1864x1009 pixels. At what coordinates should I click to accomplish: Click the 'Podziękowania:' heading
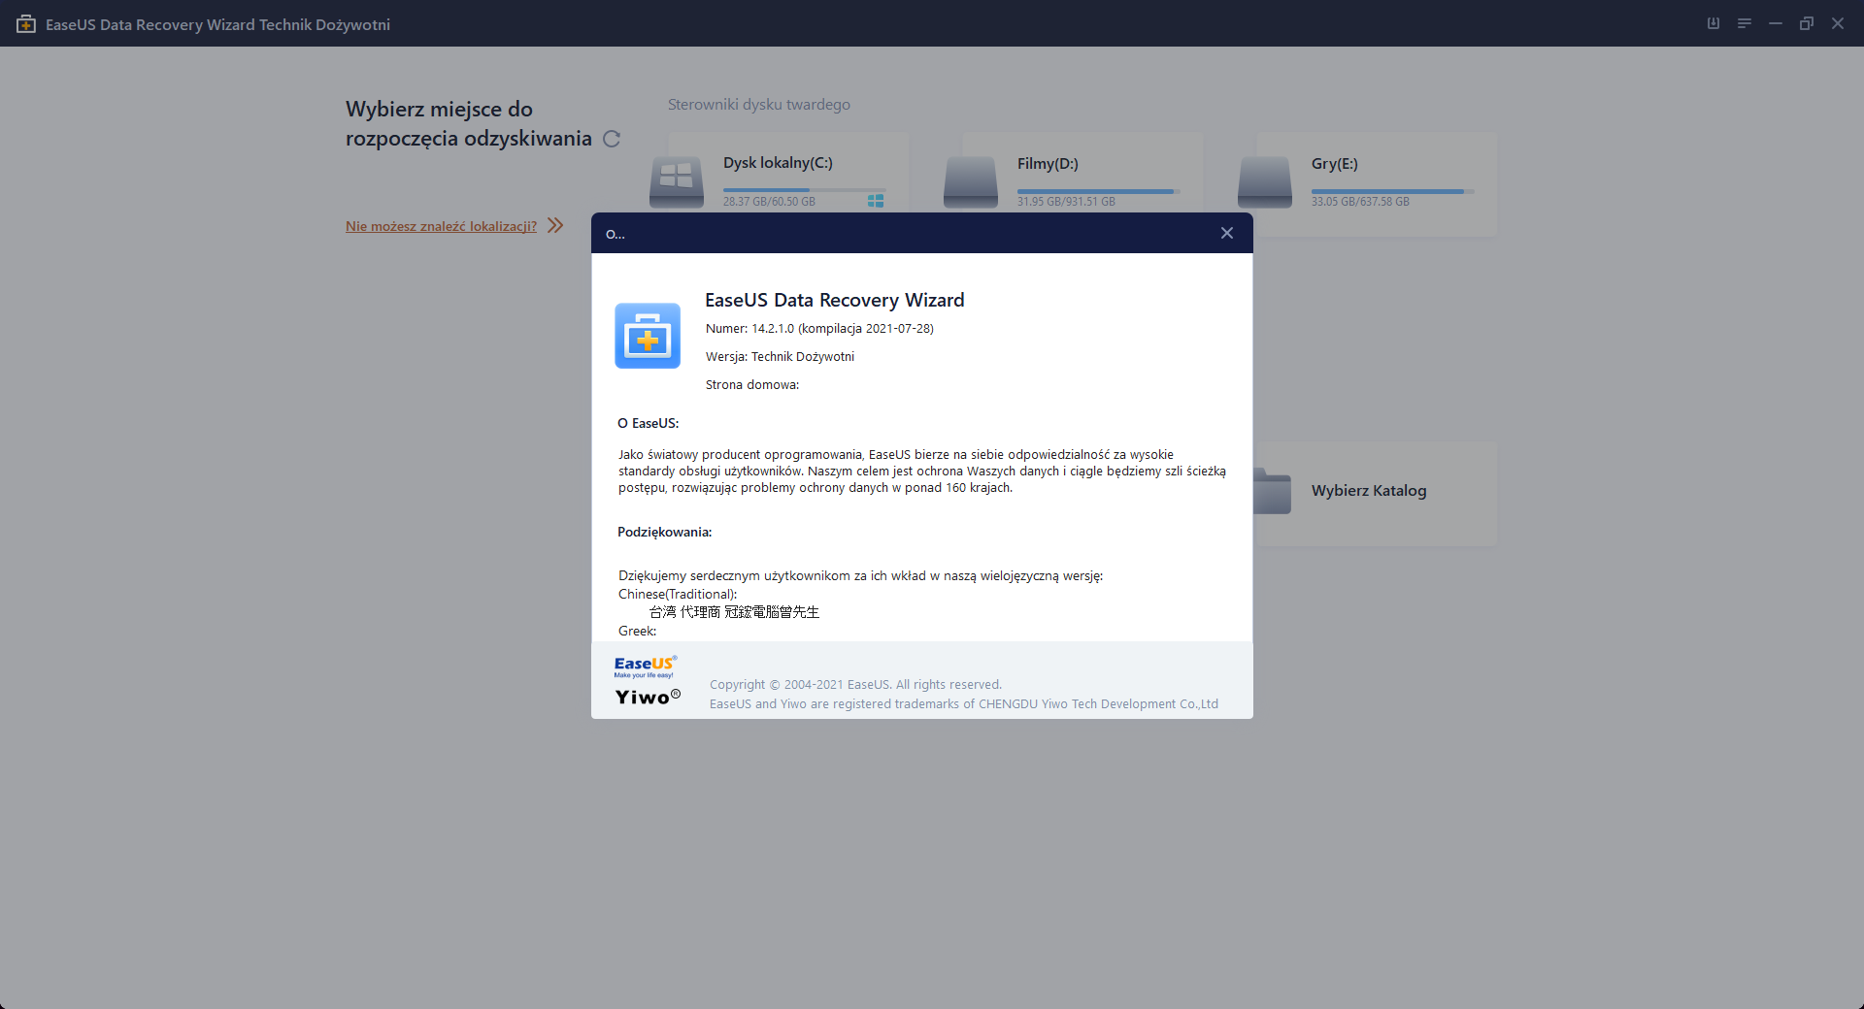coord(664,533)
